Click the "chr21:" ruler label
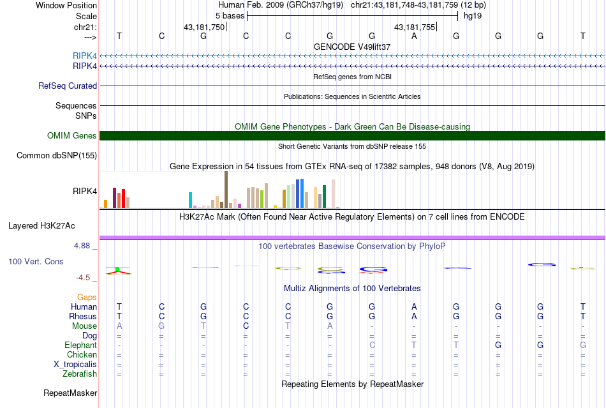This screenshot has width=606, height=408. point(85,27)
